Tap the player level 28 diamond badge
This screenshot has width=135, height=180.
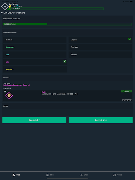[x=5, y=7]
